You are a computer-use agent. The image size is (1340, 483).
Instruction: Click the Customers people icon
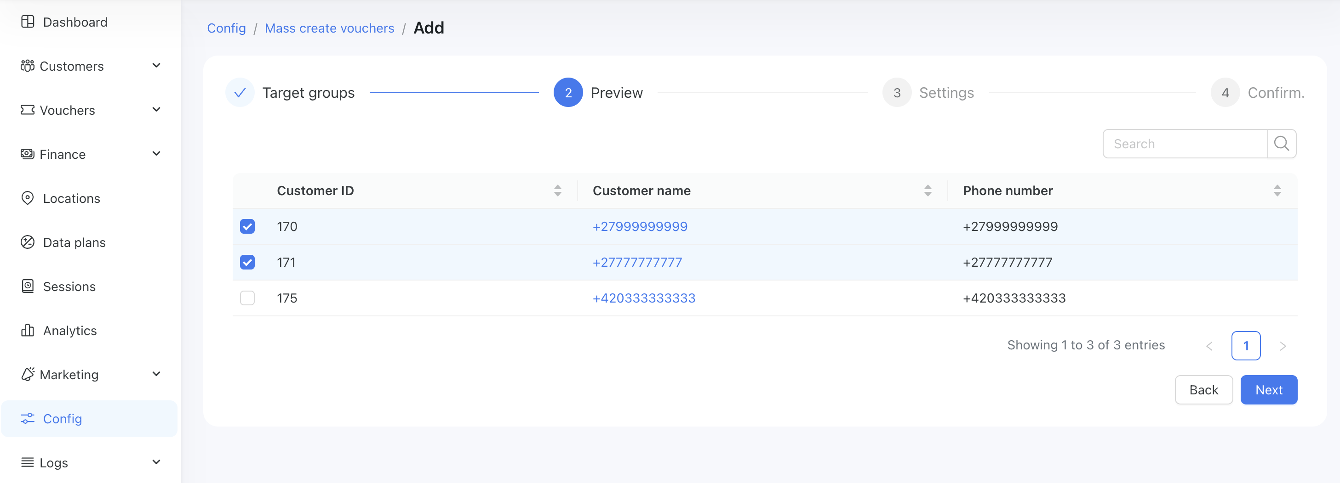(x=28, y=66)
